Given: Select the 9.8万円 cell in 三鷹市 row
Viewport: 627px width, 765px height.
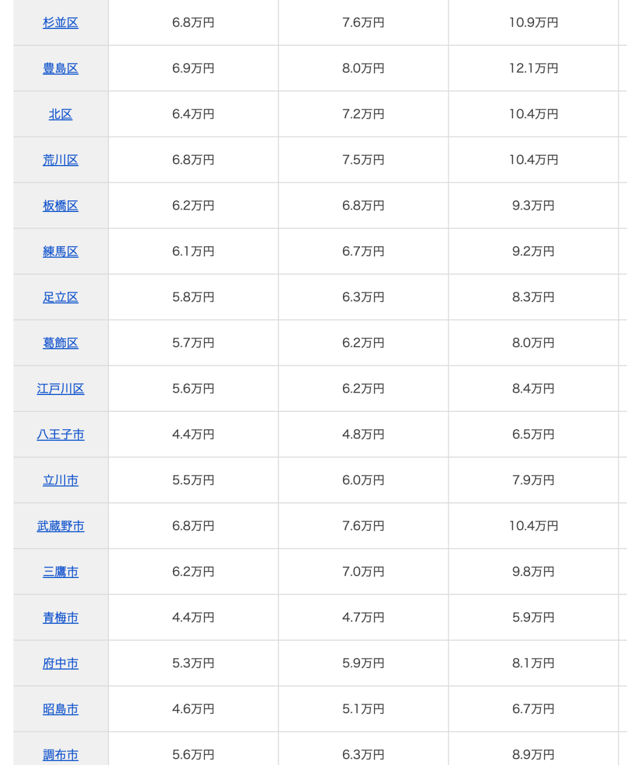Looking at the screenshot, I should pos(533,572).
